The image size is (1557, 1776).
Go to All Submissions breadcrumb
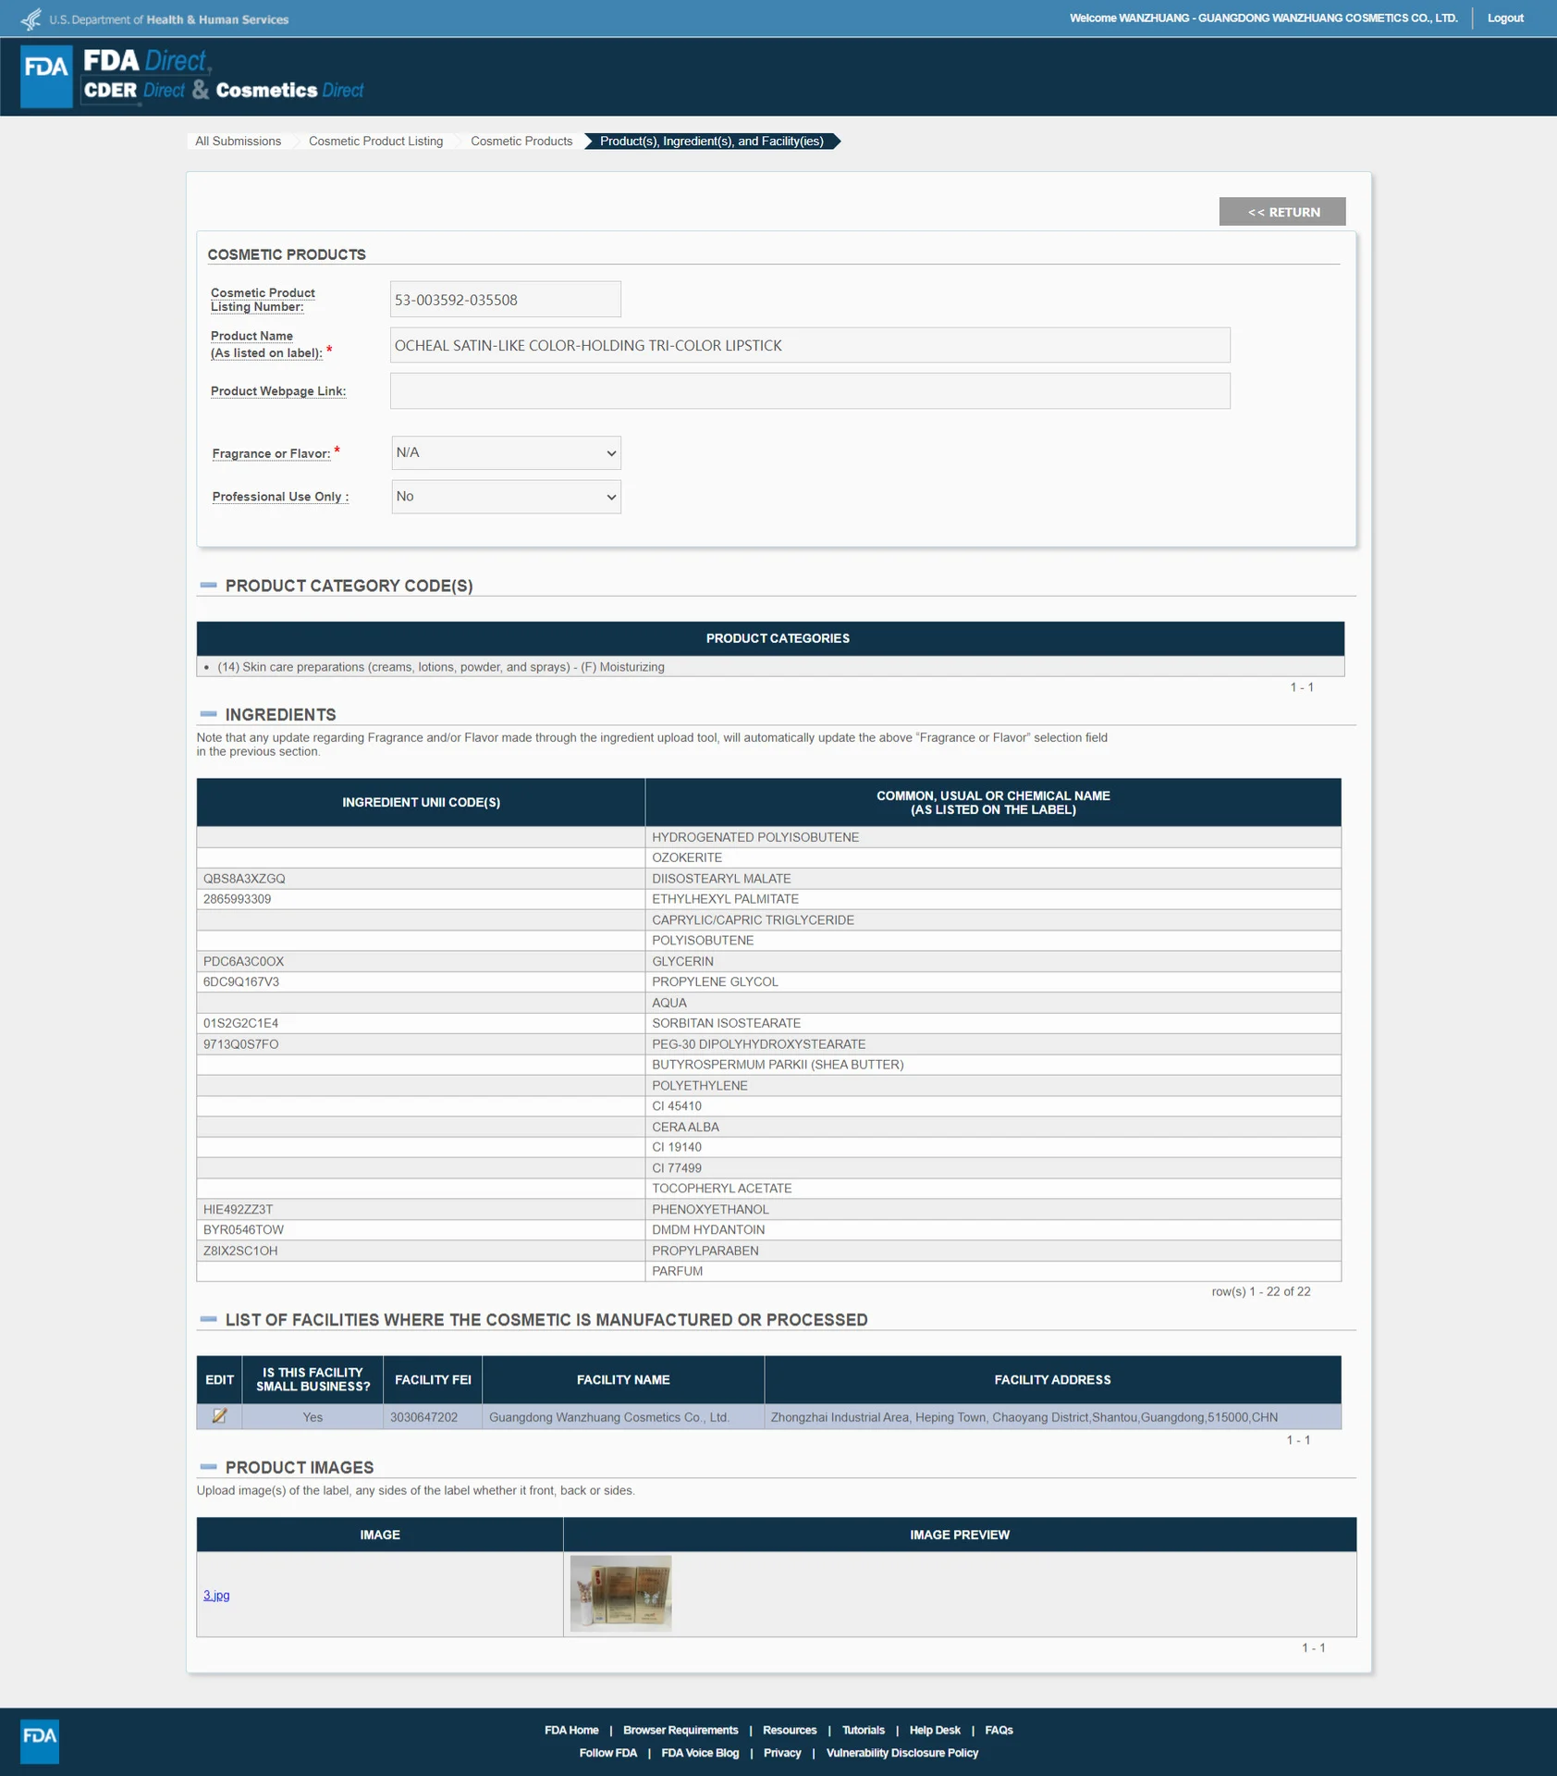[238, 141]
